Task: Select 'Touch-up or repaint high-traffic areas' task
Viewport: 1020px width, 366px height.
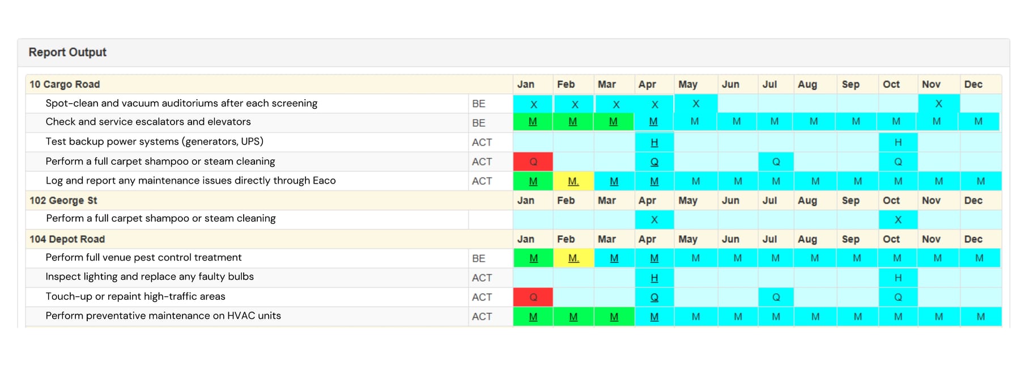Action: tap(135, 296)
